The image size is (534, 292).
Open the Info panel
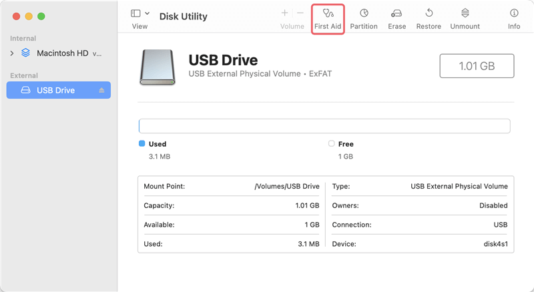pos(514,19)
